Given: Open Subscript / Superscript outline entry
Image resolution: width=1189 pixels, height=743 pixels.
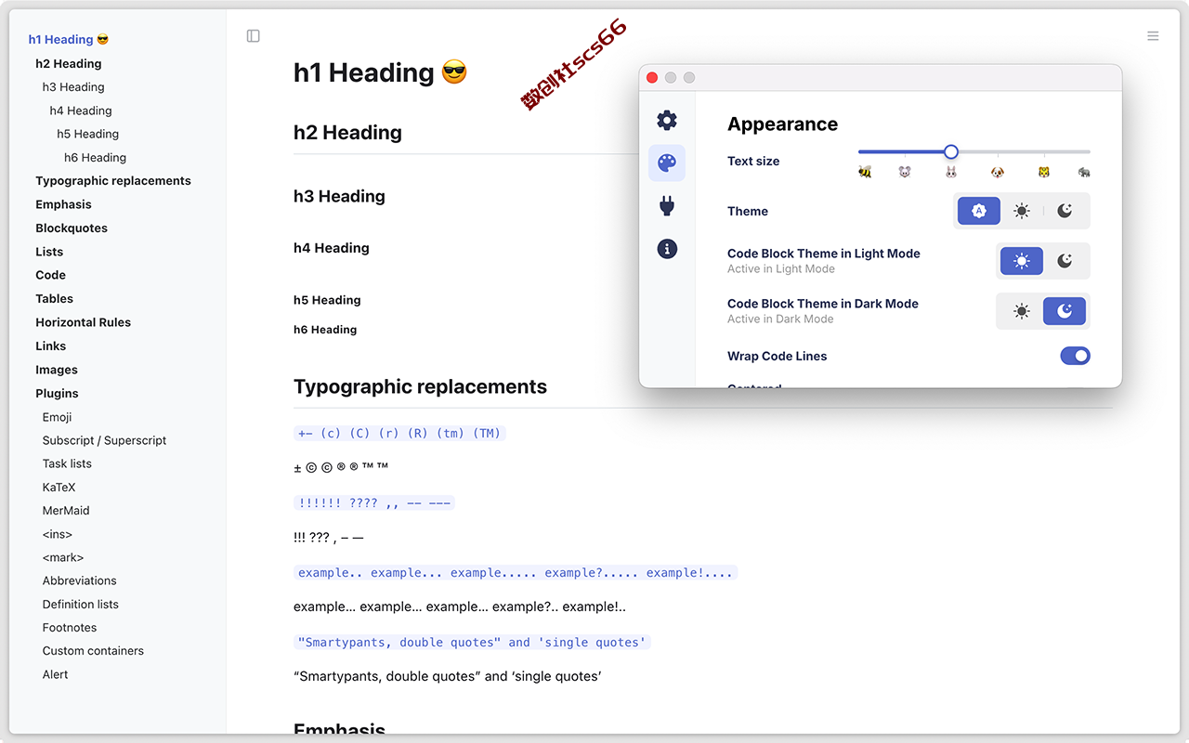Looking at the screenshot, I should coord(104,440).
